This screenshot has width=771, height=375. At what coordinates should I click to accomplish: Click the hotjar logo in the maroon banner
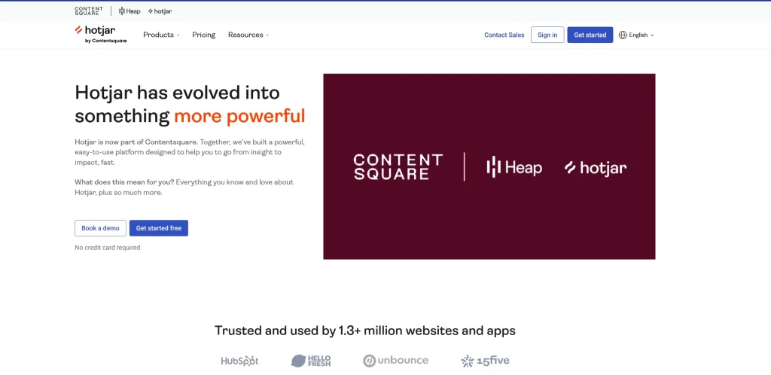coord(596,168)
